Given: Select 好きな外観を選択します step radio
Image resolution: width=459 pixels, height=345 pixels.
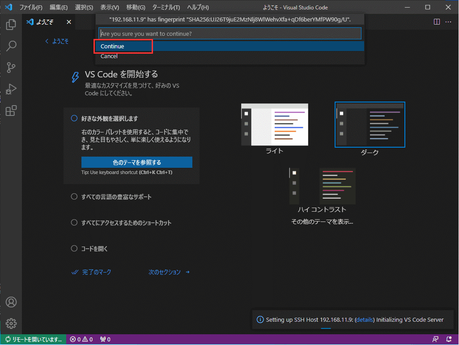Looking at the screenshot, I should [74, 118].
